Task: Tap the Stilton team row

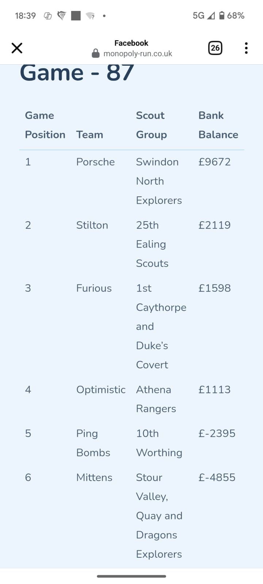Action: pyautogui.click(x=92, y=225)
